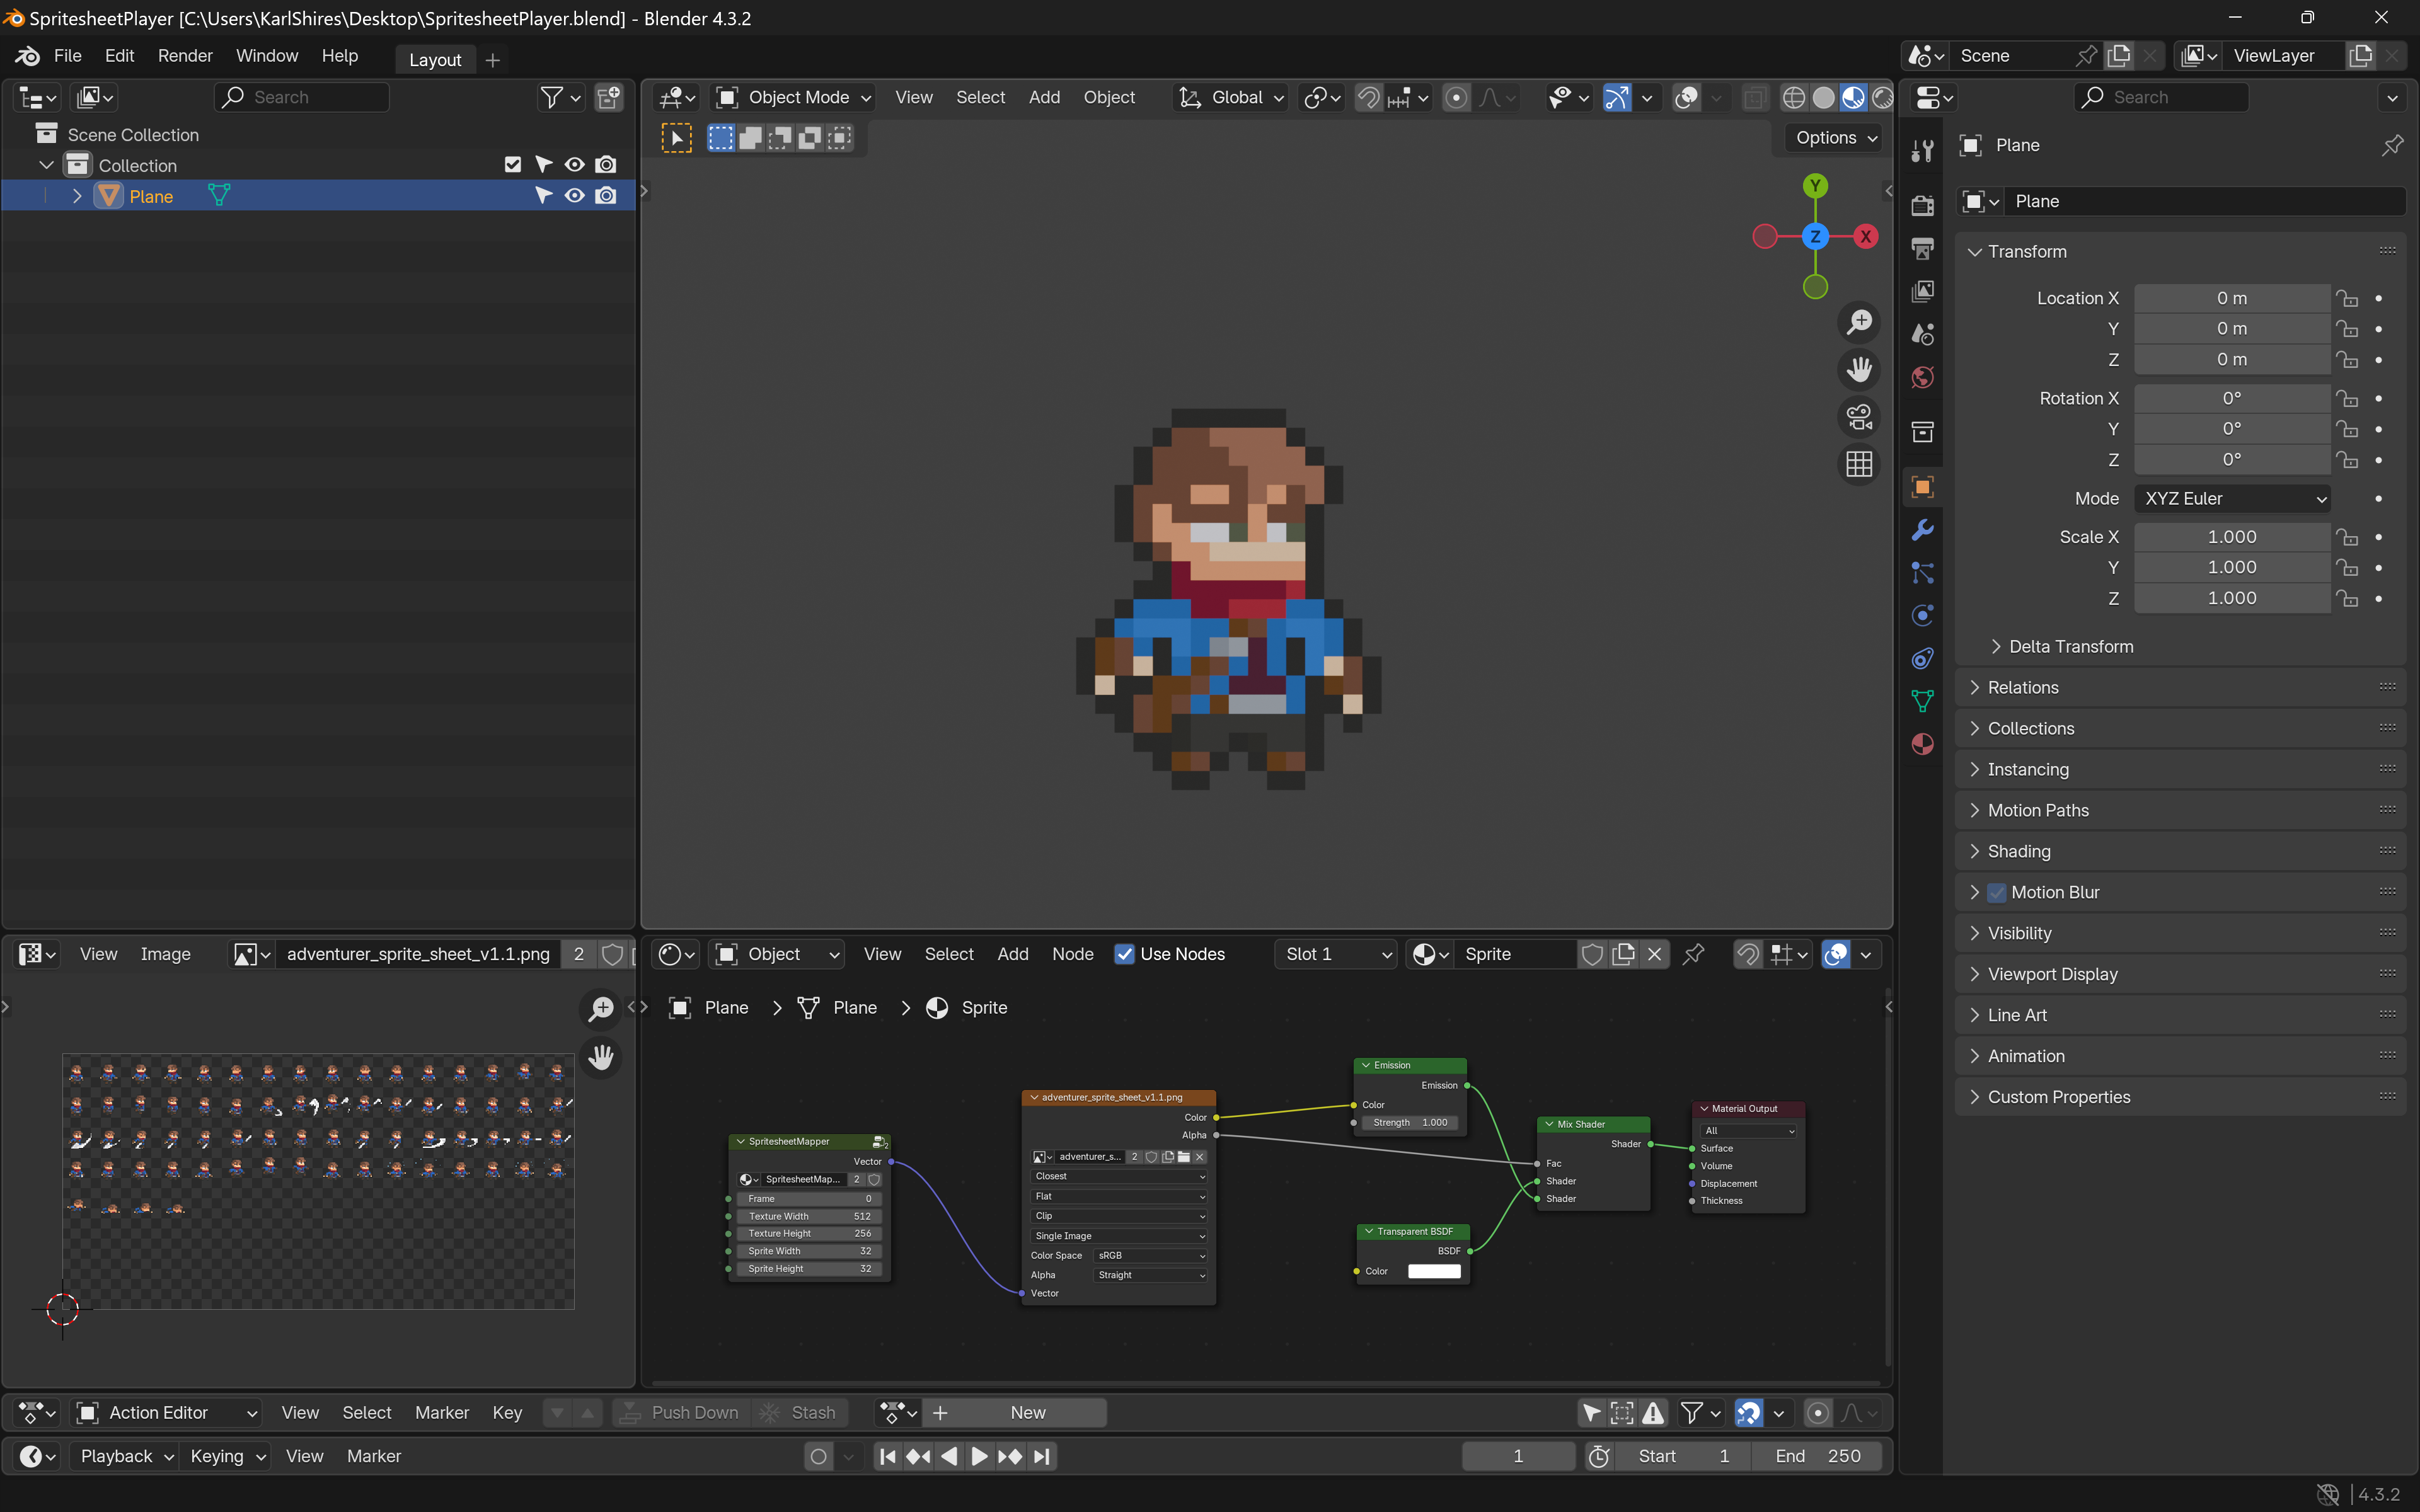Open the Modifiers properties tab
The width and height of the screenshot is (2420, 1512).
(1922, 530)
